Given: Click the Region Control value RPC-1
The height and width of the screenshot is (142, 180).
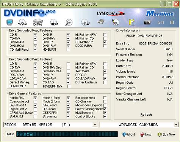Looking at the screenshot, I should click(169, 88).
